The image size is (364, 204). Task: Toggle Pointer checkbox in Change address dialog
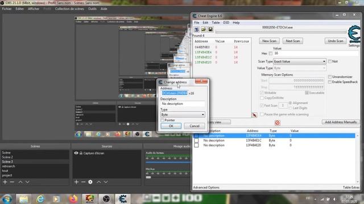(162, 120)
